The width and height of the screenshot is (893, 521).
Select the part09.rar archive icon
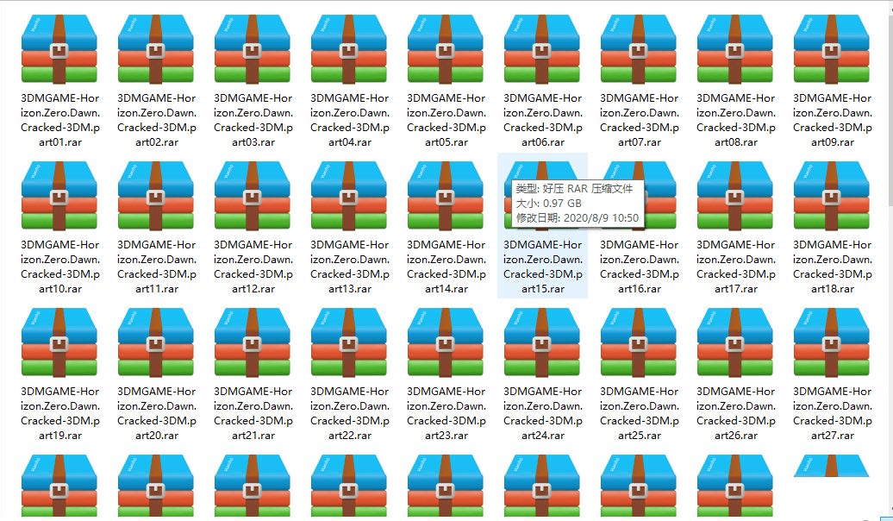pos(832,49)
